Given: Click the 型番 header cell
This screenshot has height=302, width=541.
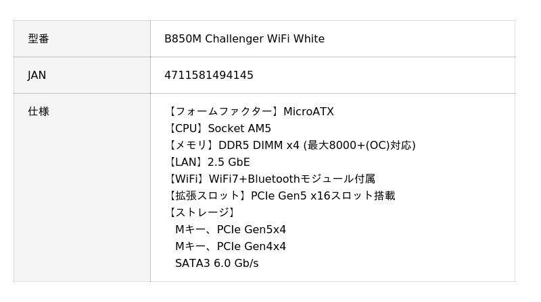Looking at the screenshot, I should pyautogui.click(x=39, y=39).
